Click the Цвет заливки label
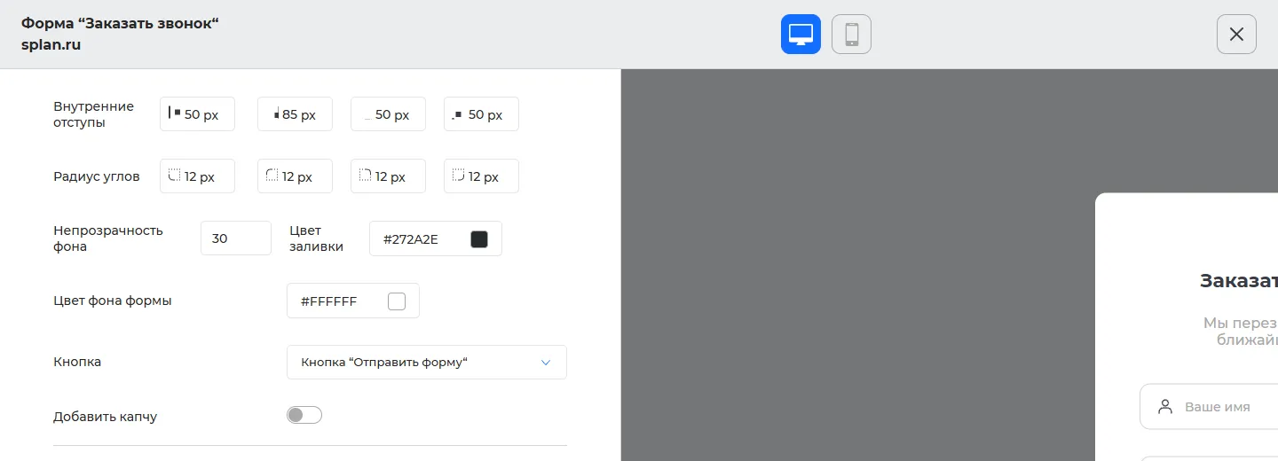This screenshot has width=1278, height=461. tap(316, 238)
